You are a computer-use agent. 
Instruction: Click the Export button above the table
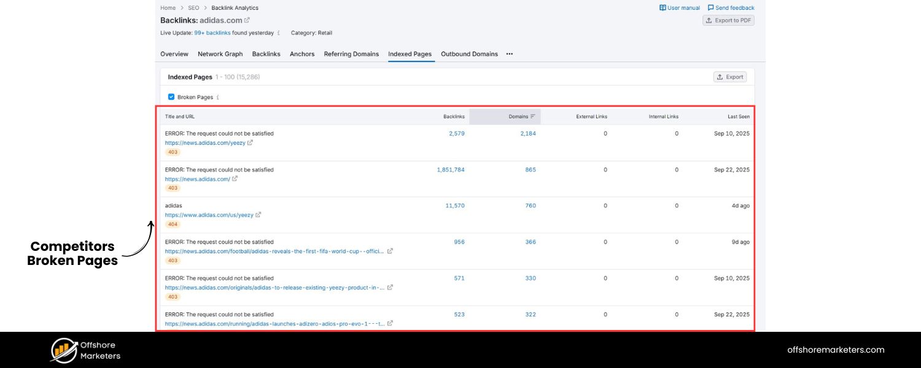tap(730, 76)
